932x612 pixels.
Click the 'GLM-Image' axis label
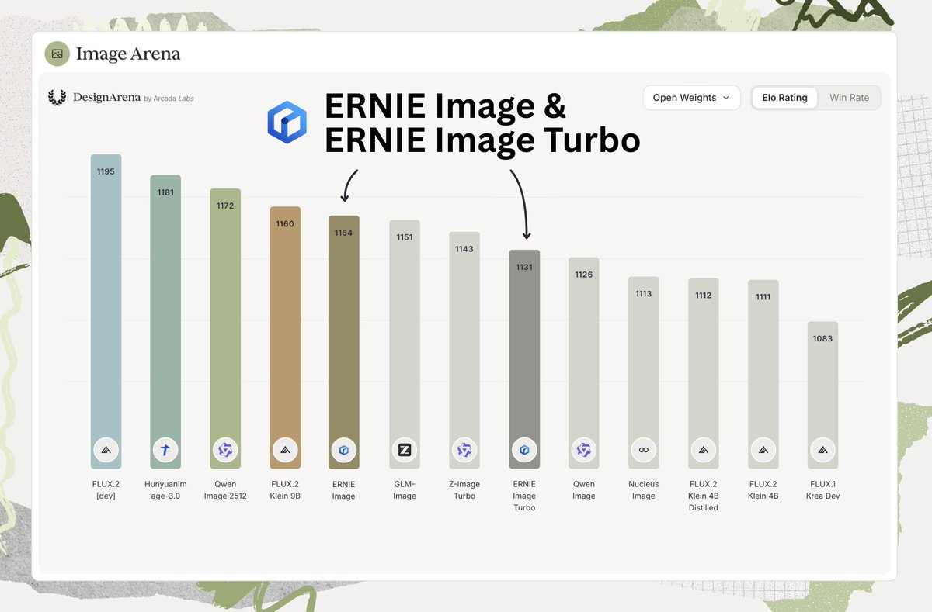(x=405, y=490)
